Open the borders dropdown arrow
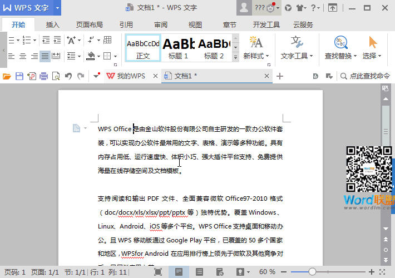This screenshot has height=278, width=395. pyautogui.click(x=115, y=56)
